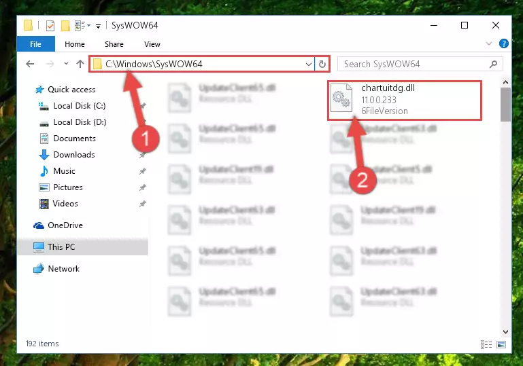This screenshot has width=523, height=366.
Task: Click the Music note icon
Action: tap(44, 171)
